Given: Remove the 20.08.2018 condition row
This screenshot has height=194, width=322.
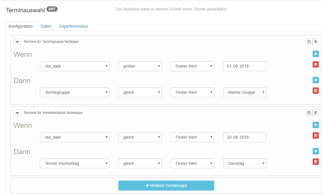Looking at the screenshot, I should 316,135.
